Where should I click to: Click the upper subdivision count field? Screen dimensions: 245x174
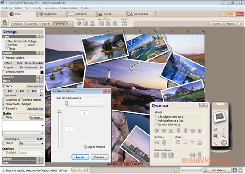[x=84, y=113]
